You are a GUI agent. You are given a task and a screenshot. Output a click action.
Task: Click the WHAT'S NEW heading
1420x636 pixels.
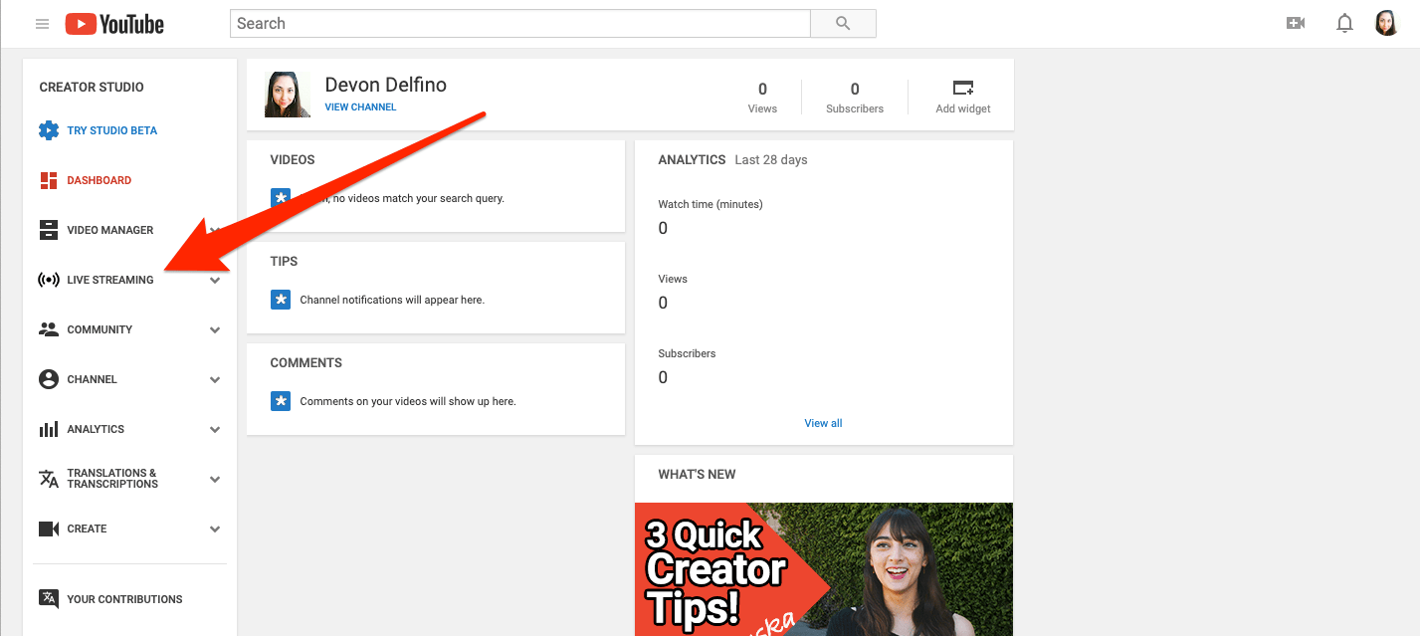(x=698, y=474)
